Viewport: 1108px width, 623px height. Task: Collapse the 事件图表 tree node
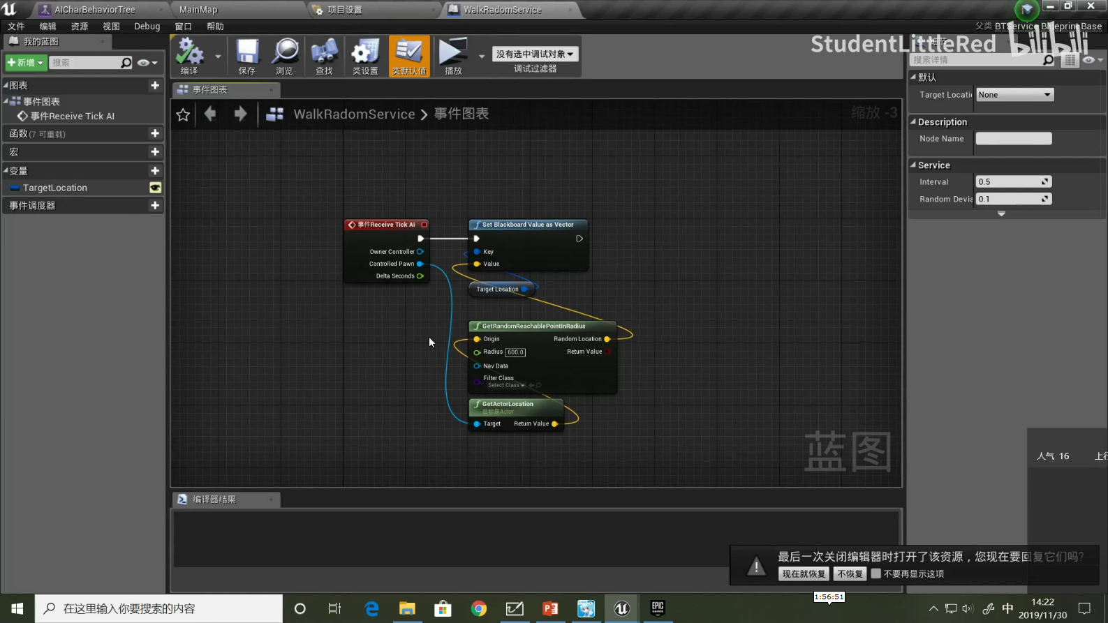coord(6,101)
